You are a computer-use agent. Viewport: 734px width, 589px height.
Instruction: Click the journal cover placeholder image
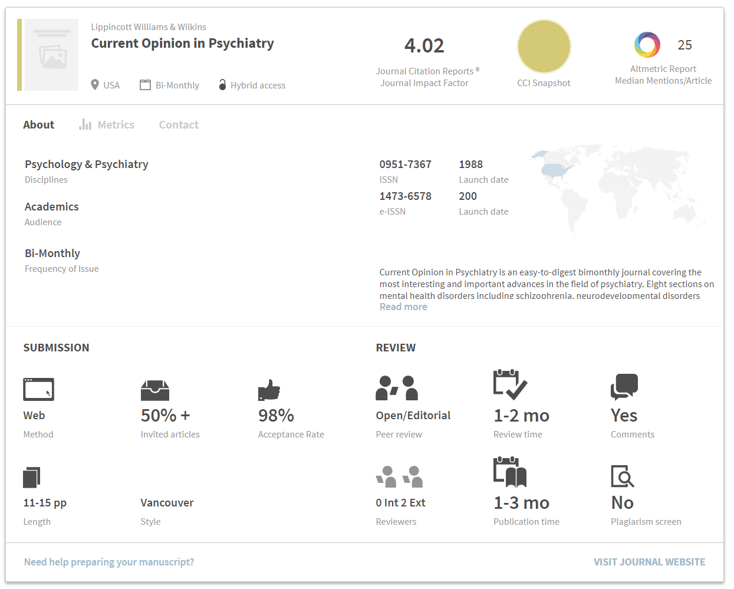[x=52, y=55]
